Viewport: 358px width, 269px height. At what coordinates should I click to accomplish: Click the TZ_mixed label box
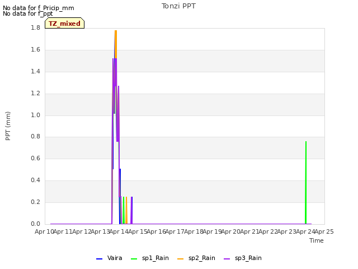click(65, 23)
